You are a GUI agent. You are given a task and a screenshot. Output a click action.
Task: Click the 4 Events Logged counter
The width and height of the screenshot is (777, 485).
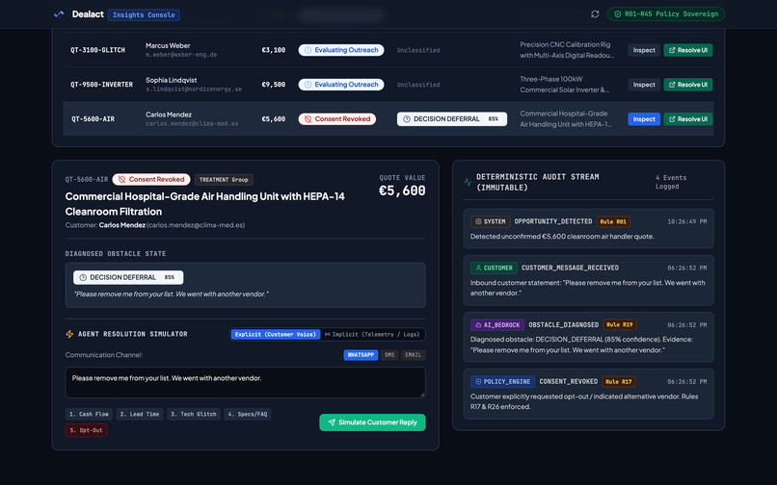[671, 182]
